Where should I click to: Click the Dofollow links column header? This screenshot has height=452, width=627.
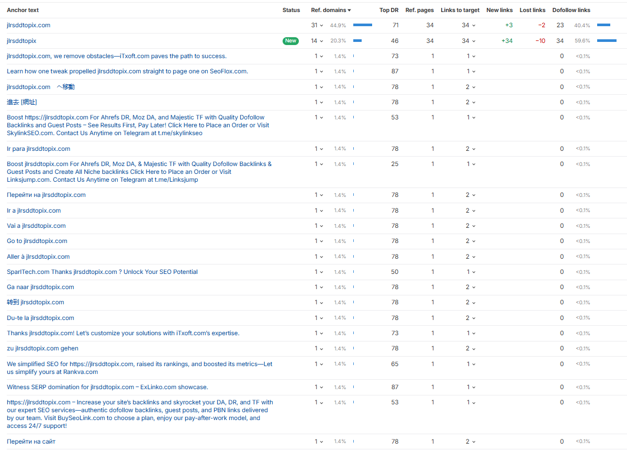(571, 10)
